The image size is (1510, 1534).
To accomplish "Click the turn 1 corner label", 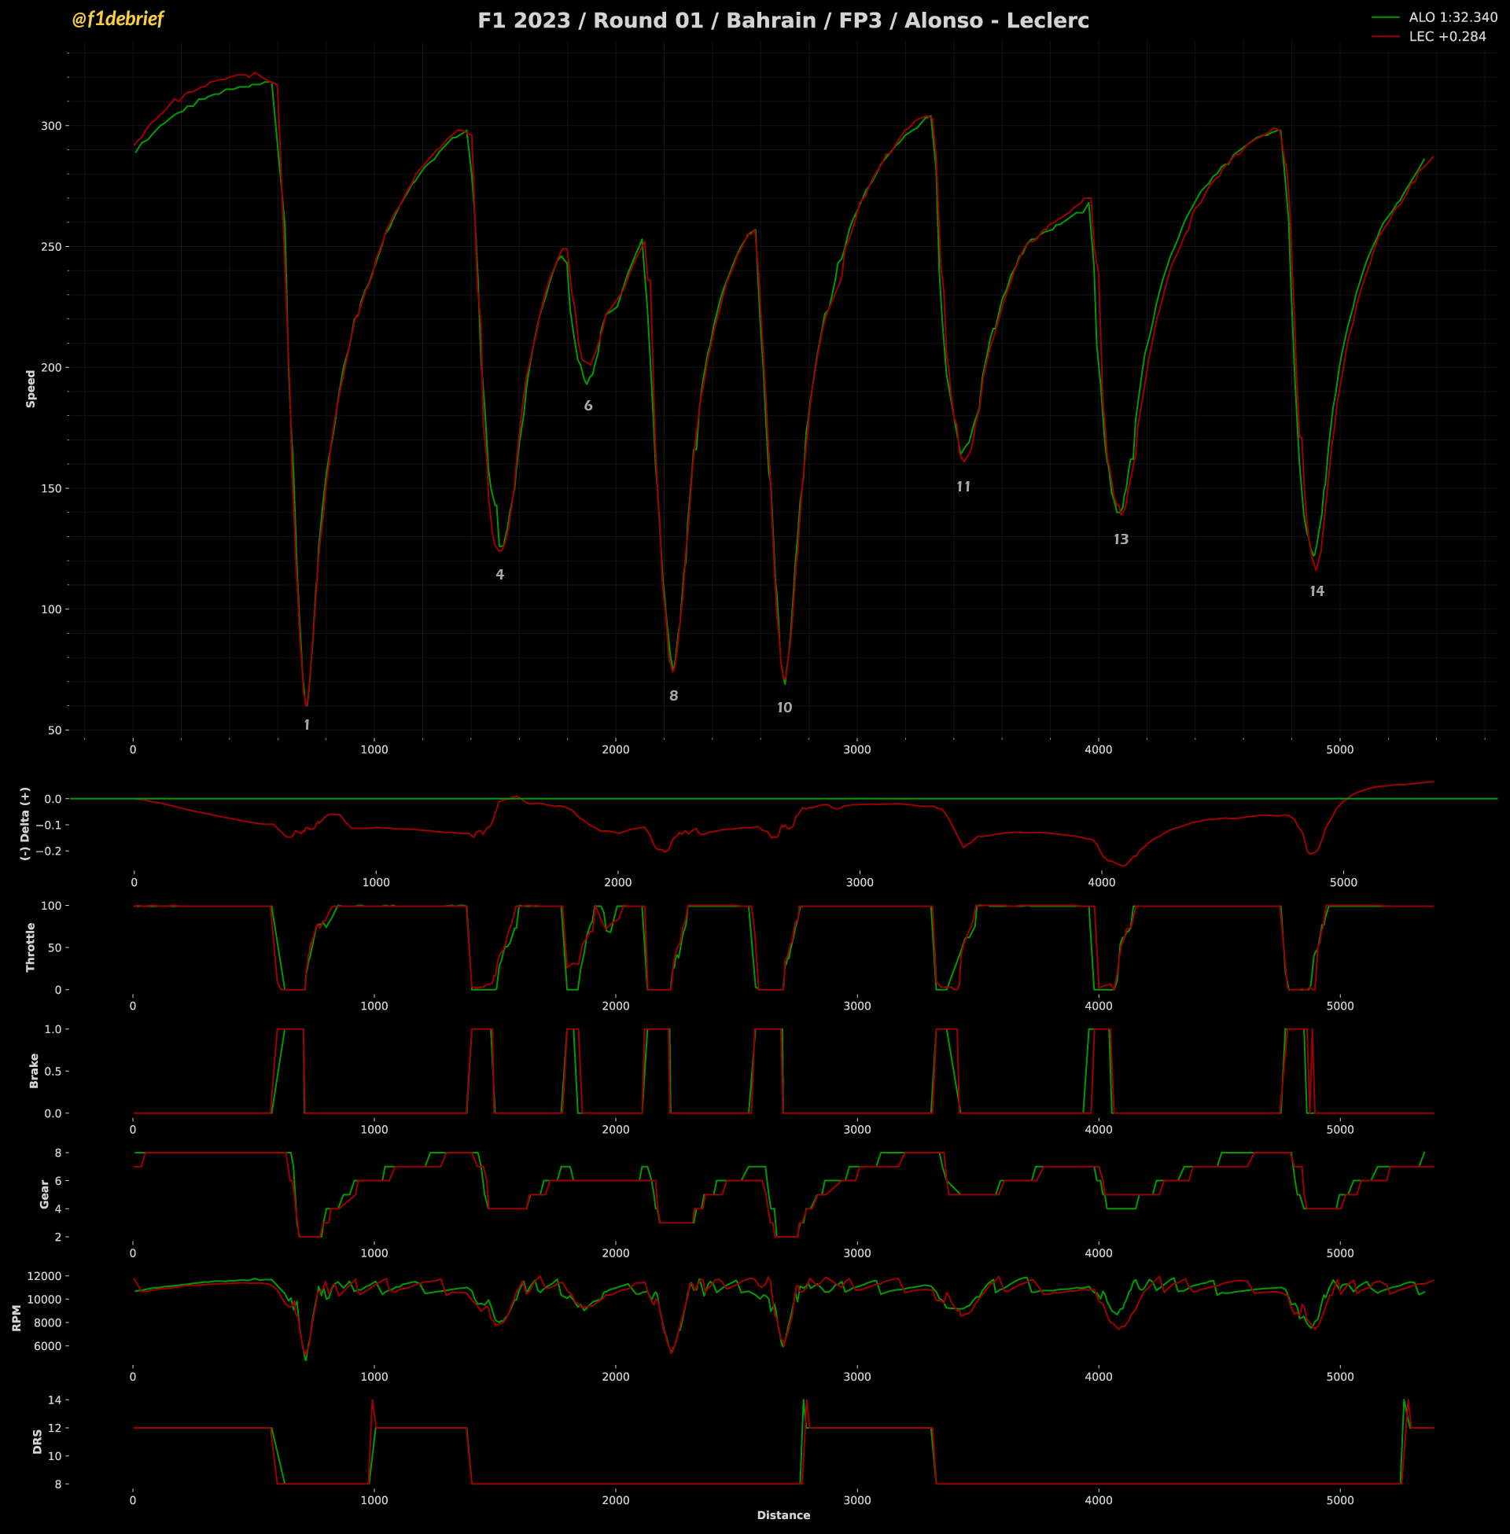I will (307, 725).
